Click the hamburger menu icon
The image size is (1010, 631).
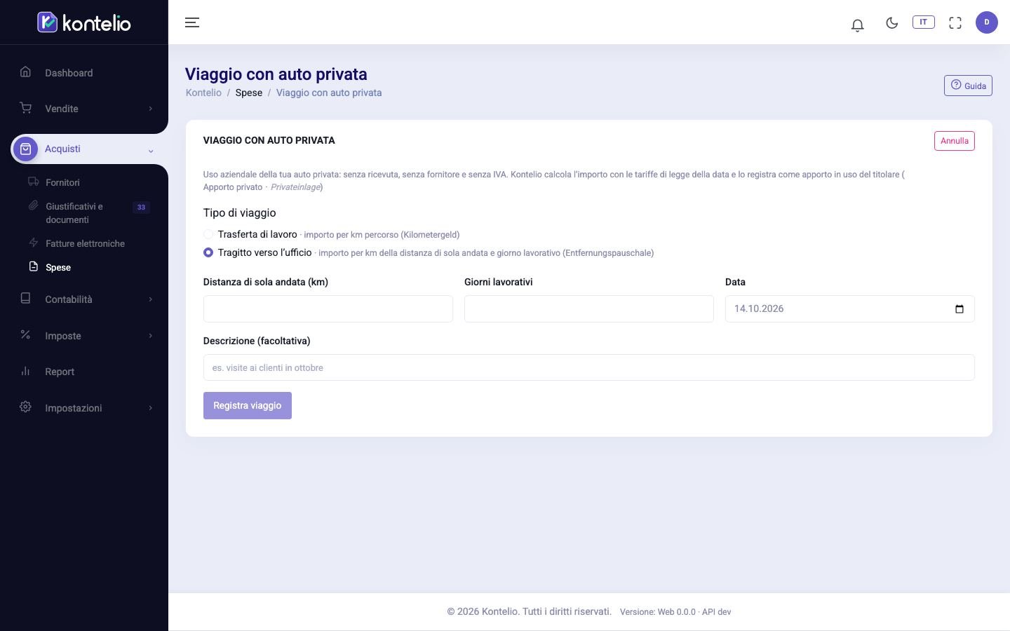click(191, 22)
